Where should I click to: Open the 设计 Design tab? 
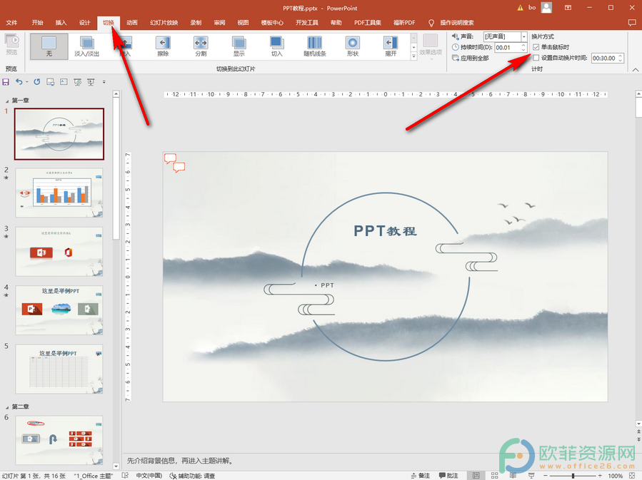pos(85,23)
